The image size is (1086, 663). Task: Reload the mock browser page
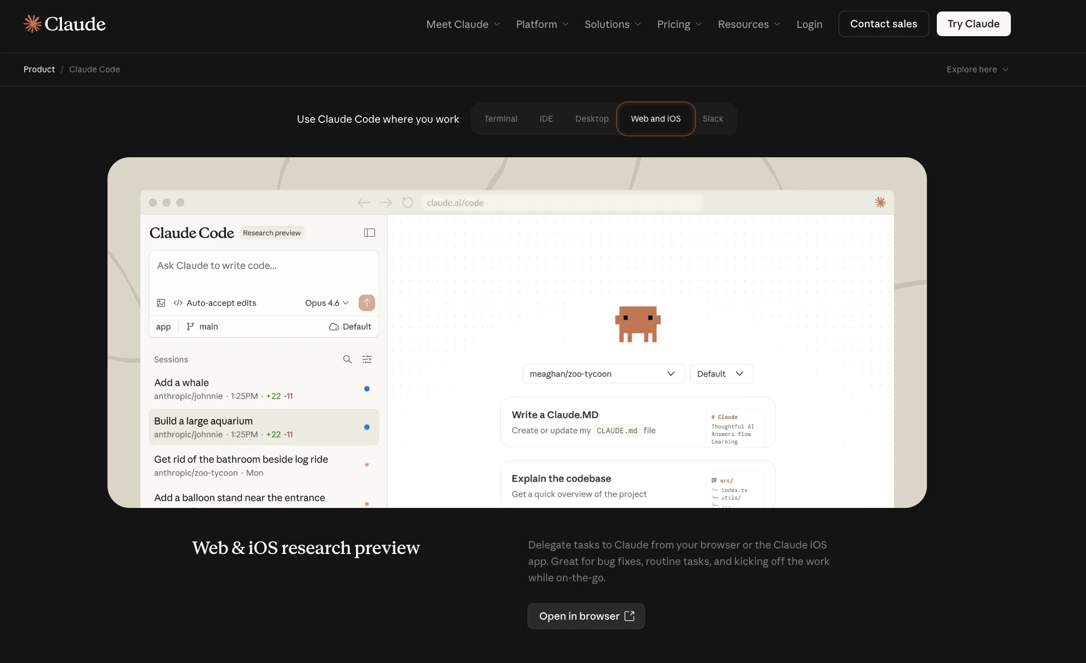(408, 203)
